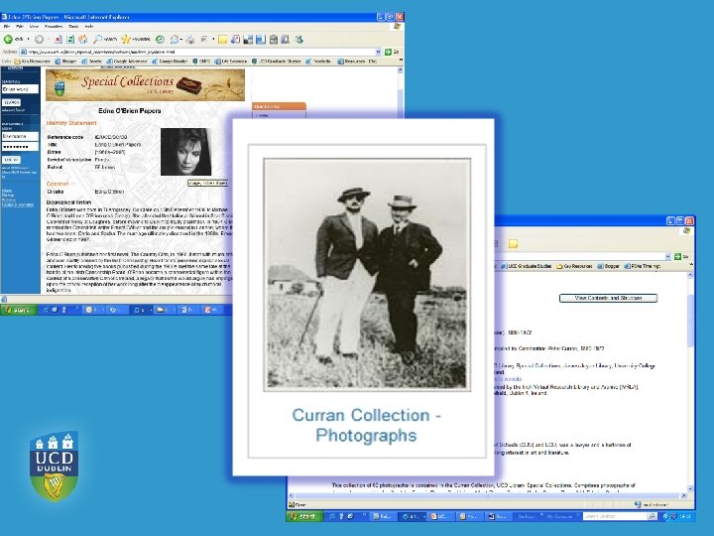714x536 pixels.
Task: Click View Contents and Structure button
Action: point(608,298)
